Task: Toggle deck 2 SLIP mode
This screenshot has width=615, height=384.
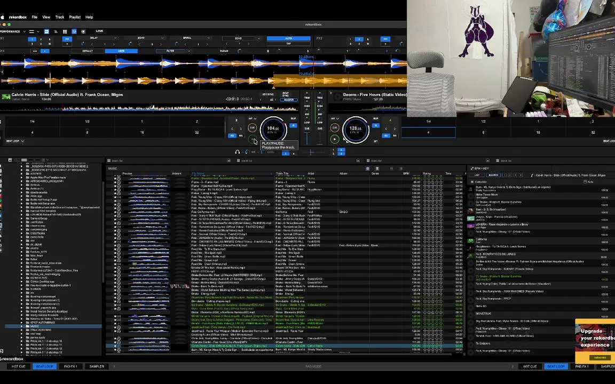Action: (375, 118)
